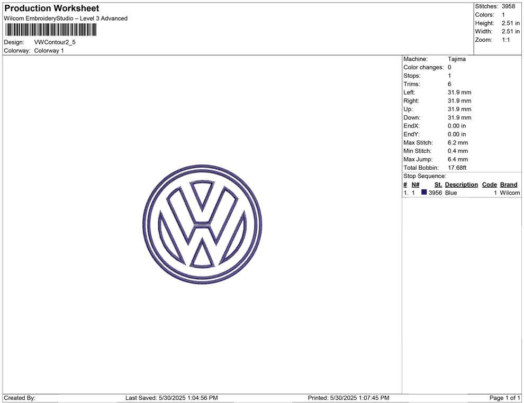Select design name 'VWContour2_5'
The width and height of the screenshot is (524, 403).
tap(55, 42)
